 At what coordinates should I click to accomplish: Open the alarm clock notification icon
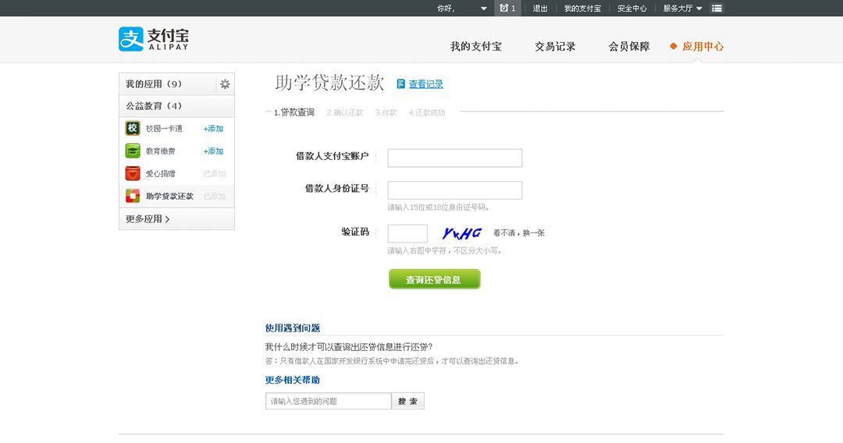[504, 8]
